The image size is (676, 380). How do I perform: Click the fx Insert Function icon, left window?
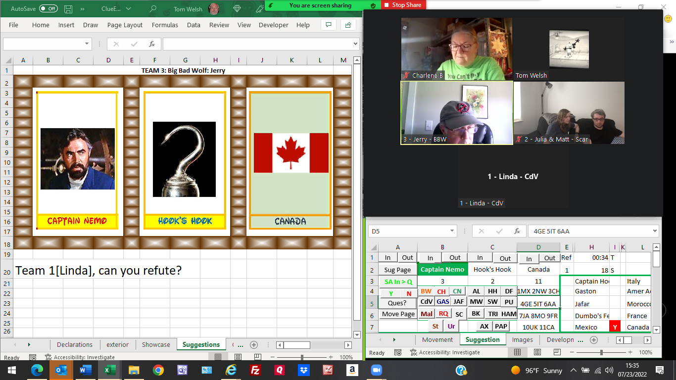[x=152, y=44]
